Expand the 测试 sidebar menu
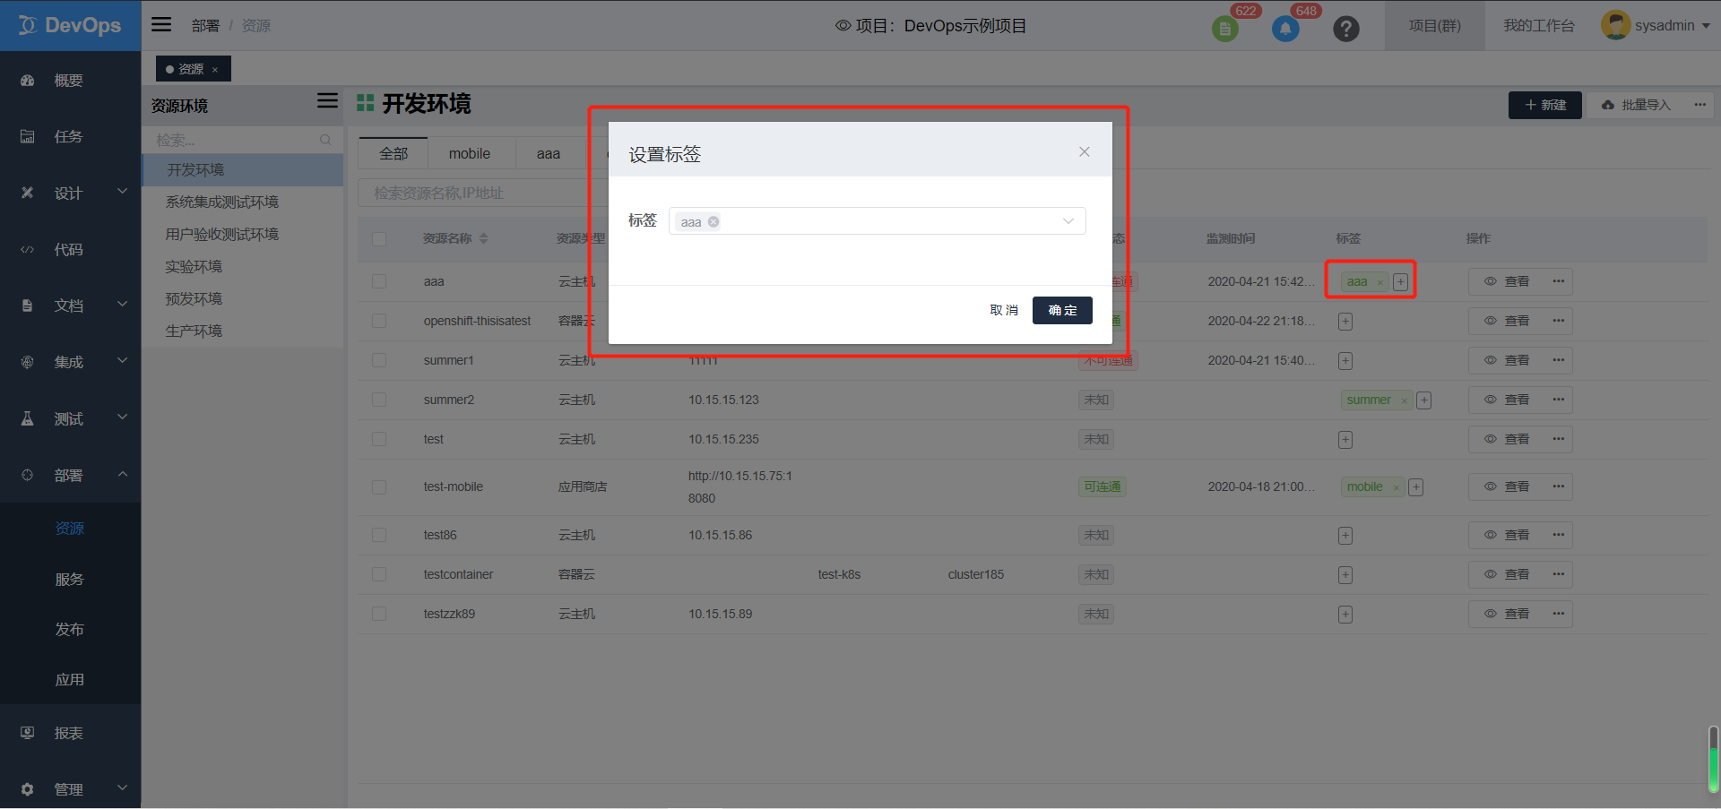This screenshot has height=809, width=1721. point(122,417)
